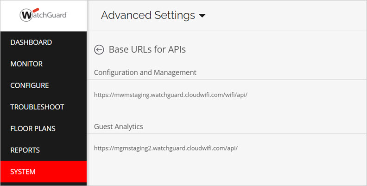Click the dark strip below SYSTEM
Image resolution: width=367 pixels, height=186 pixels.
(x=44, y=184)
